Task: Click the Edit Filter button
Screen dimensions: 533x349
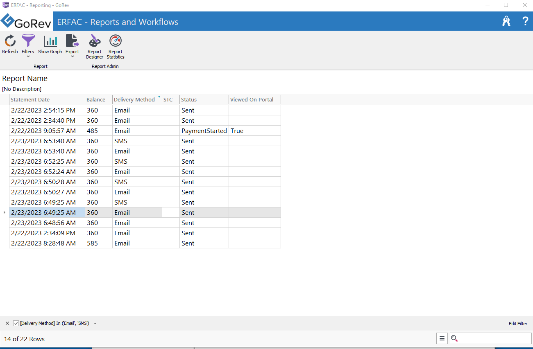Action: [x=518, y=324]
